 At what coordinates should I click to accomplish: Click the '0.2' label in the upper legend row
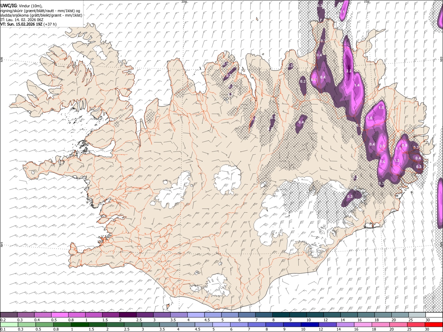(3, 320)
